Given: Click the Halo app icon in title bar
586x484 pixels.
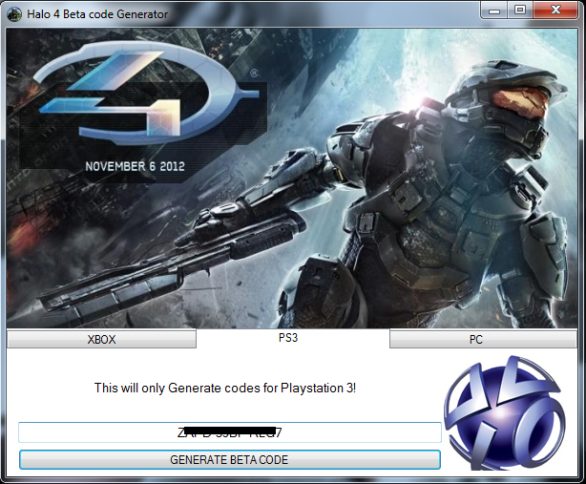Looking at the screenshot, I should click(14, 14).
